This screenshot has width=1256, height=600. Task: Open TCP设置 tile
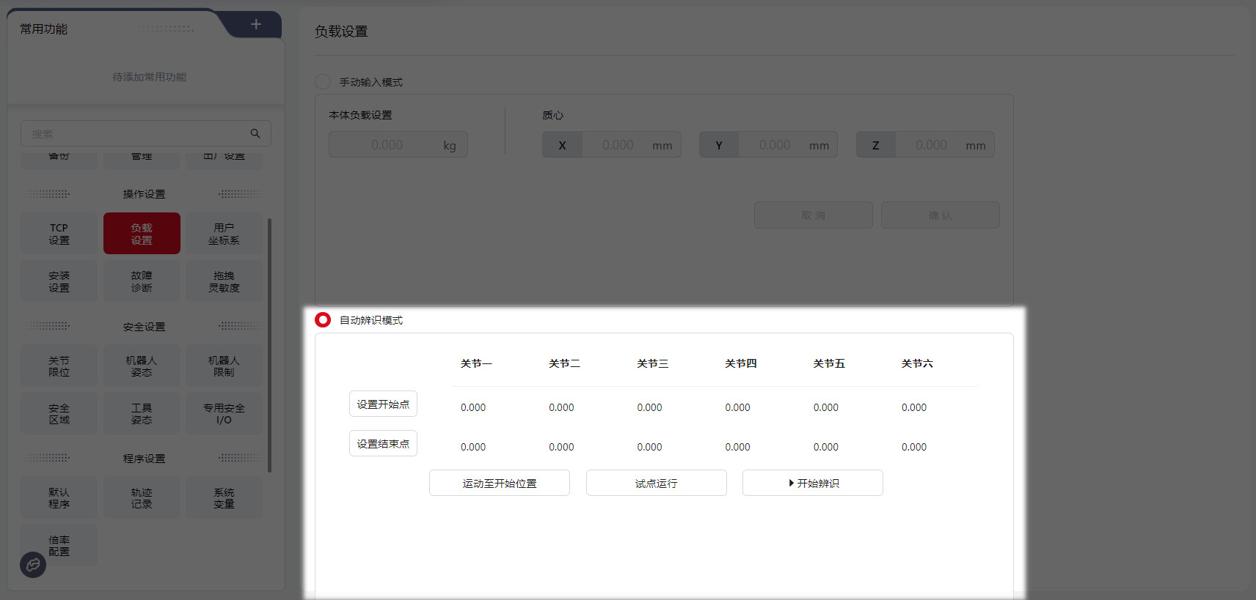click(59, 234)
